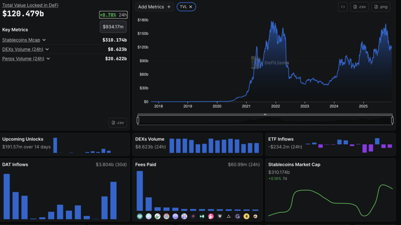Click the Ethereum coin icon in Fees Paid

point(247,216)
